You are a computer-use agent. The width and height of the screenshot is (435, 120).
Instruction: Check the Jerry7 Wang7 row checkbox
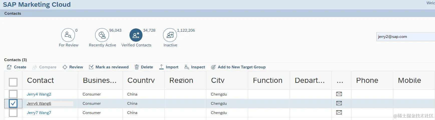coord(13,113)
